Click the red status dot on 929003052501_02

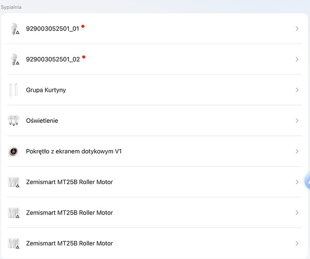[84, 57]
